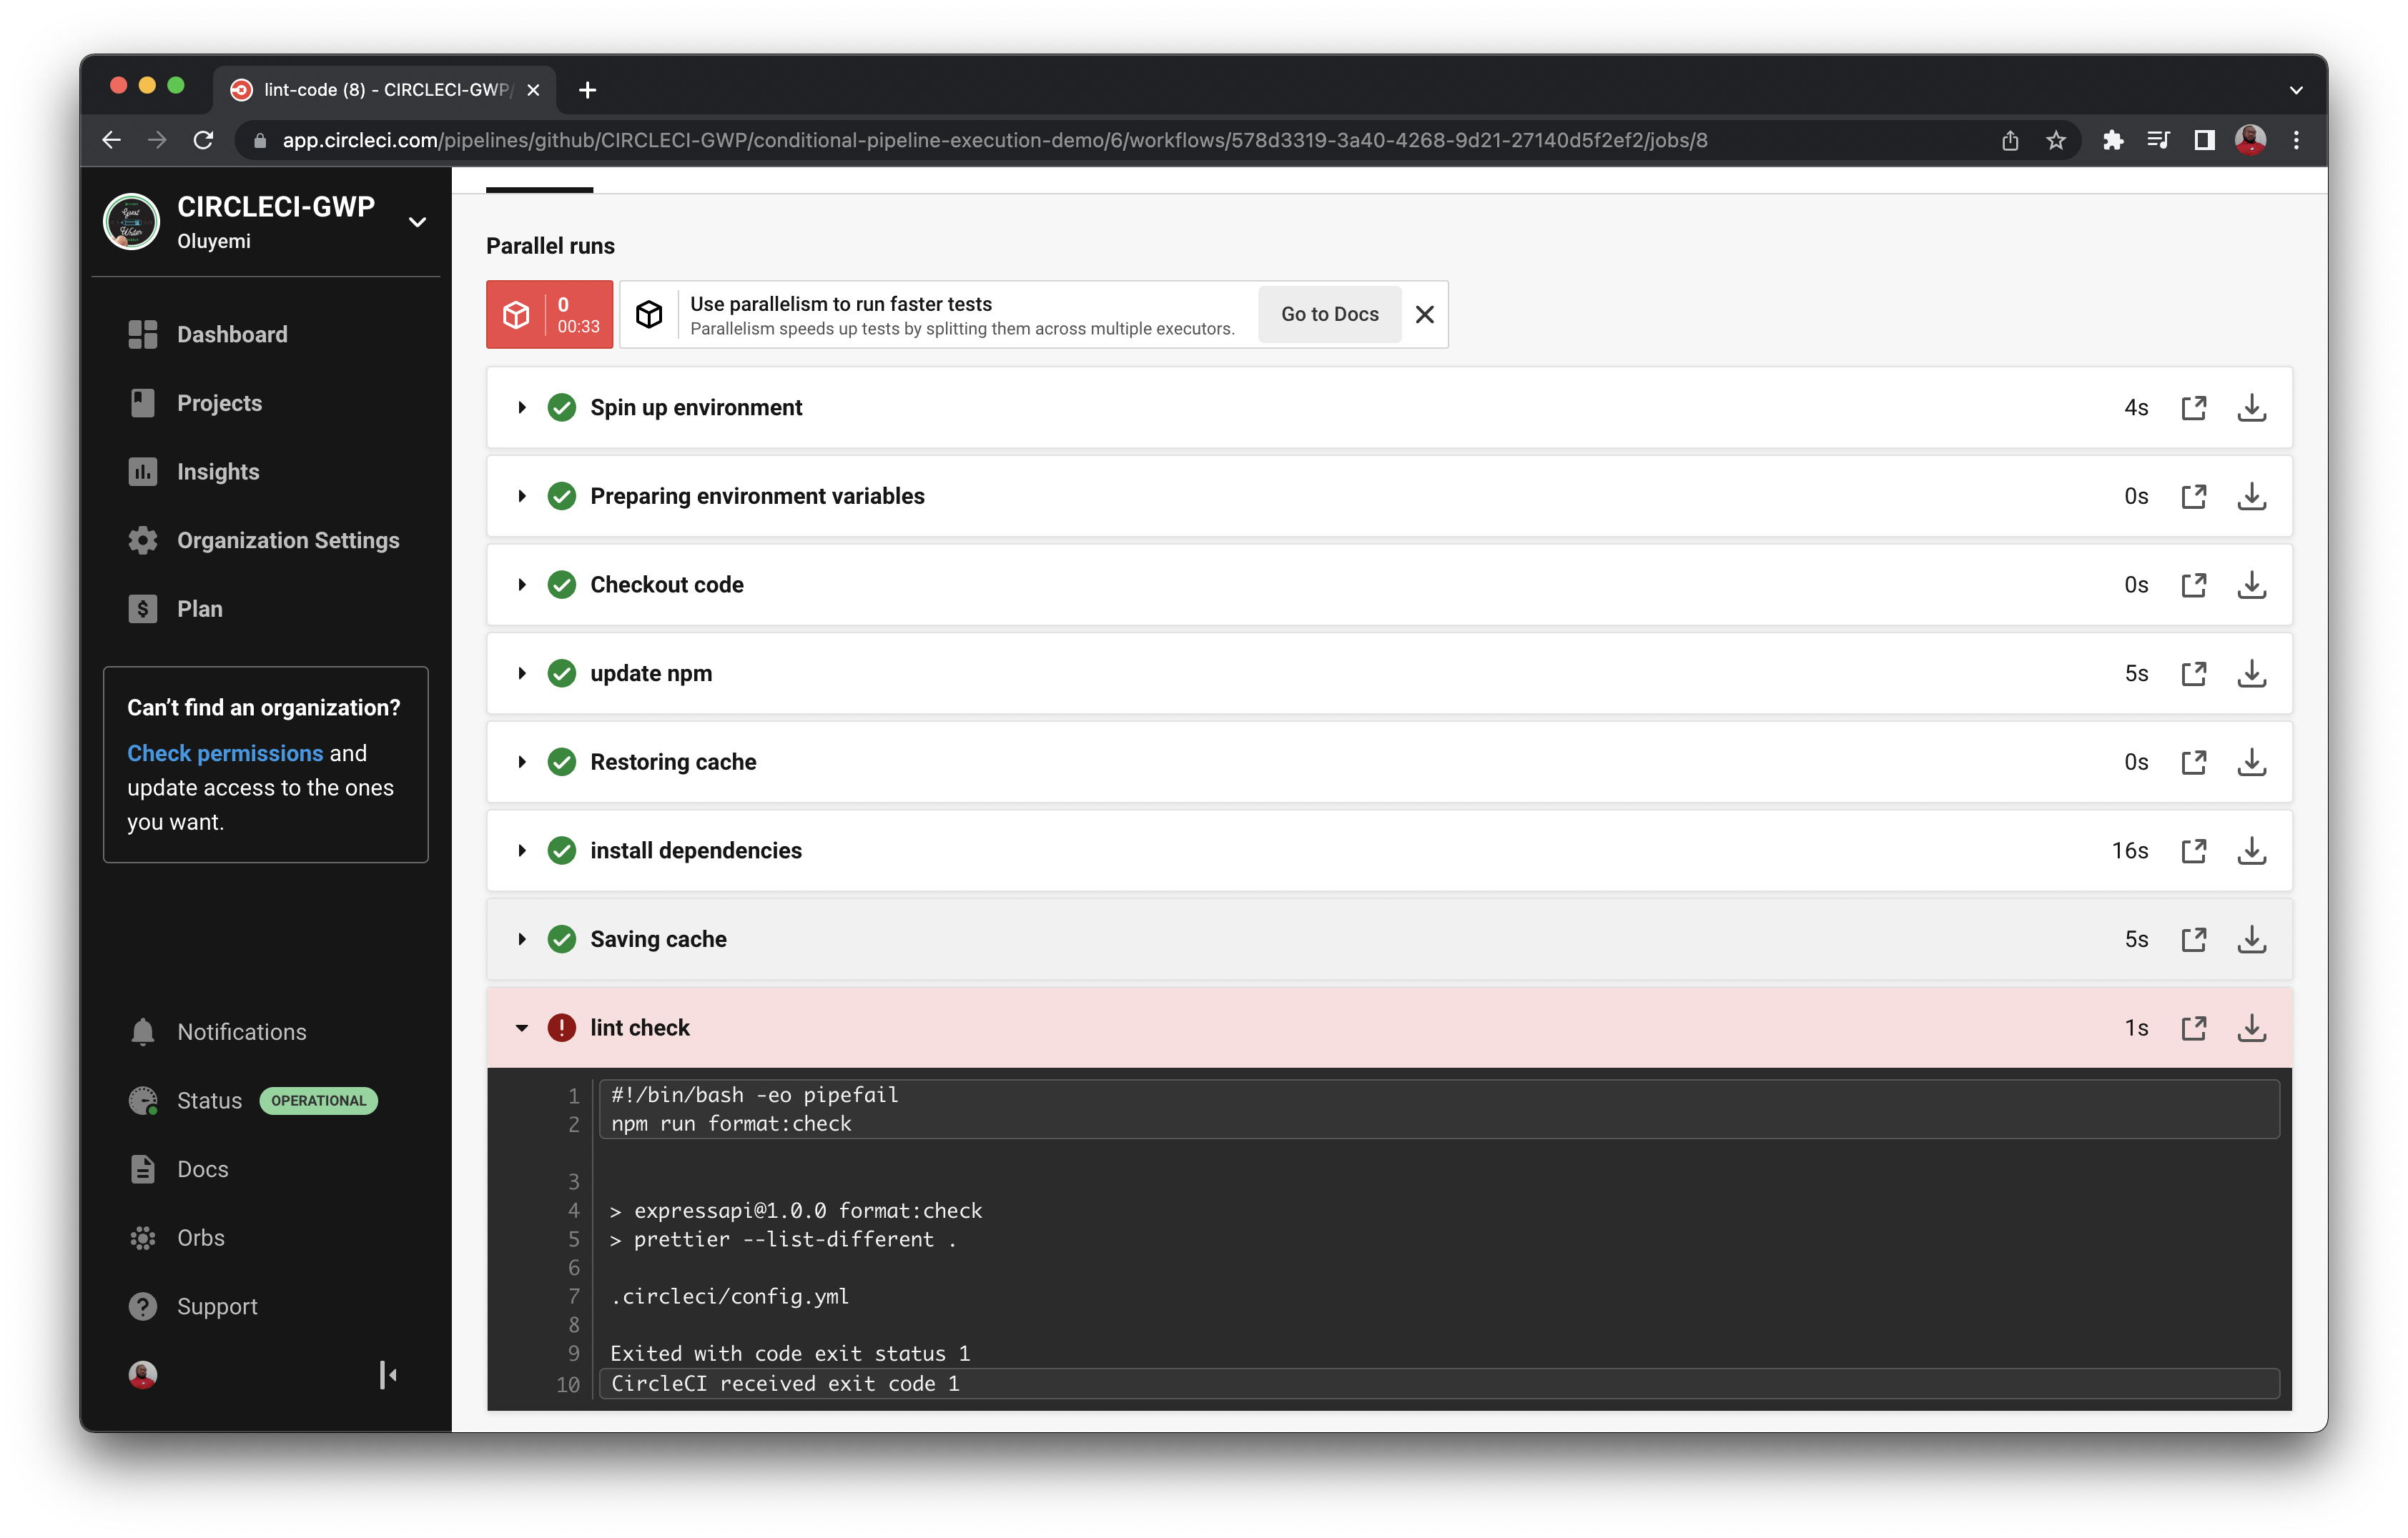
Task: Click the red parallelism timer badge
Action: pyautogui.click(x=548, y=314)
